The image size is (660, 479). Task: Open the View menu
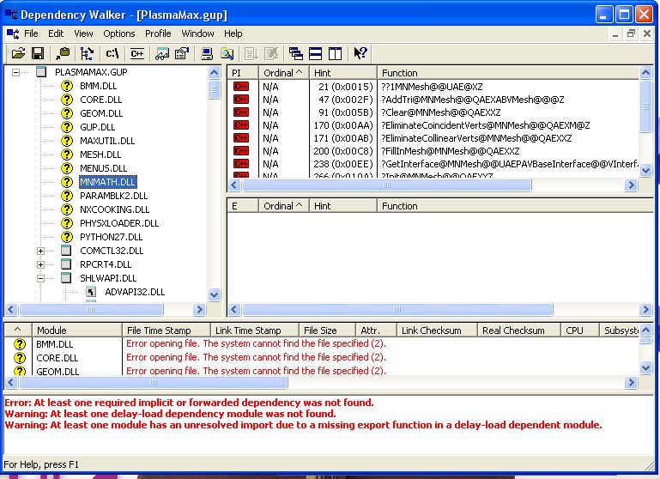83,33
